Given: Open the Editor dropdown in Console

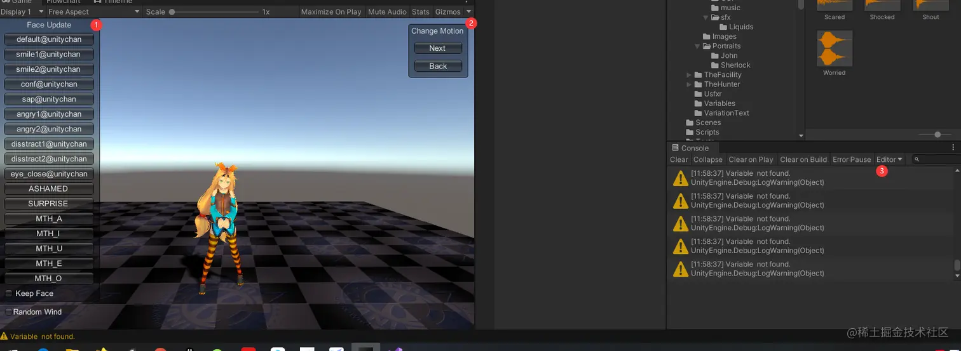Looking at the screenshot, I should pos(889,159).
